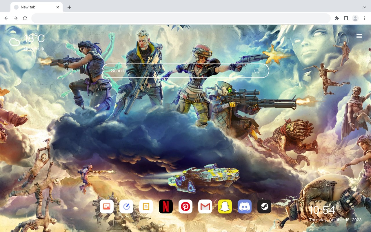Select the New tab tab
The image size is (371, 232).
pyautogui.click(x=37, y=7)
